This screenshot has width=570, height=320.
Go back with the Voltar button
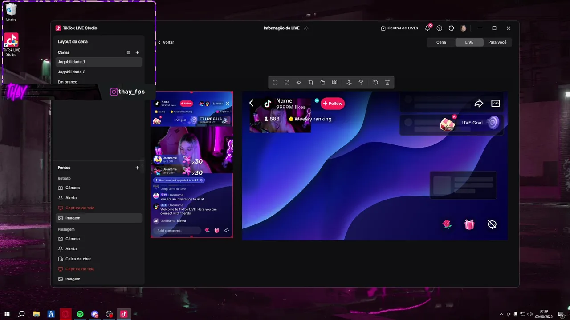tap(166, 42)
